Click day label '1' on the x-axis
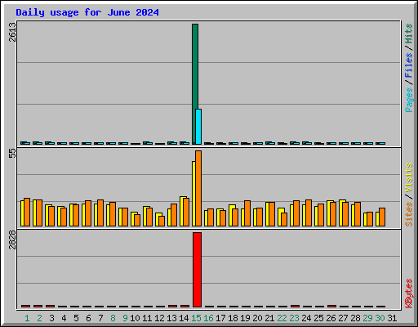This screenshot has height=327, width=418. click(27, 318)
